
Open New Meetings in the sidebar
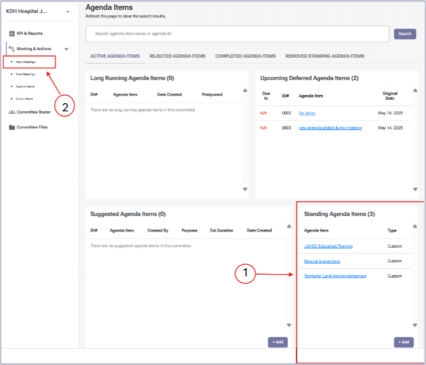coord(26,62)
